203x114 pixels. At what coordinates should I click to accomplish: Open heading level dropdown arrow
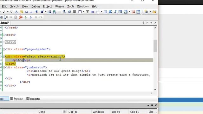point(46,12)
